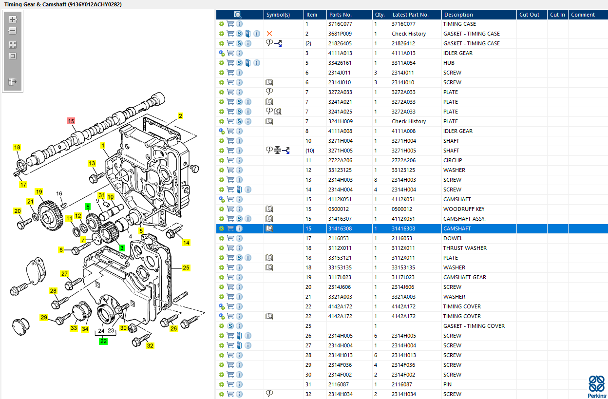This screenshot has width=608, height=399.
Task: Select the WOODRUFF KEY row in parts list
Action: coord(463,209)
